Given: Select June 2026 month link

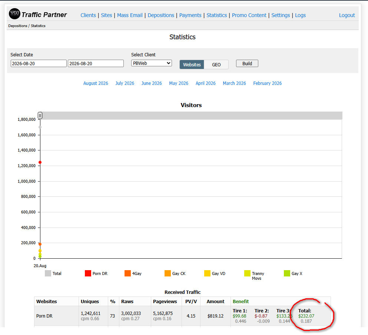Looking at the screenshot, I should tap(151, 83).
